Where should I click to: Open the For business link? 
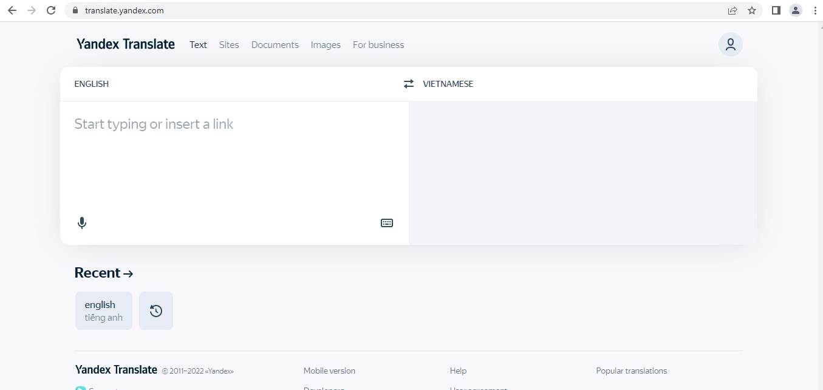click(378, 45)
